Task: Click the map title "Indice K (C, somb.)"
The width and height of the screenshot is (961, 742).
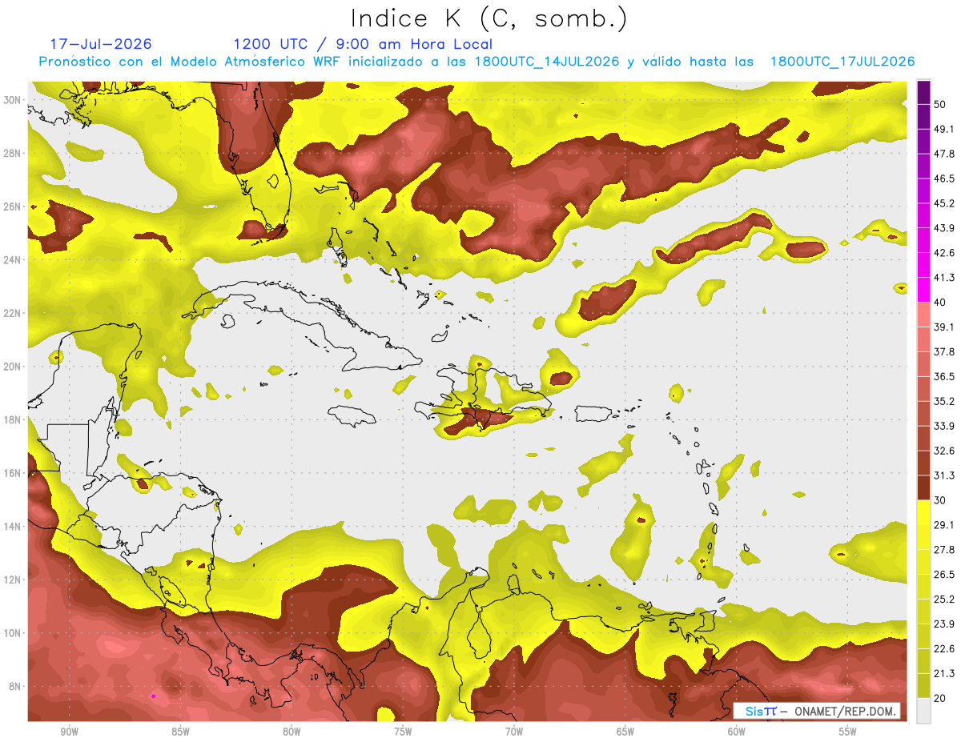Action: [489, 18]
